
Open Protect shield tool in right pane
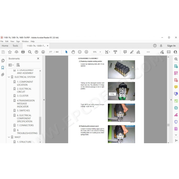pos(176,122)
